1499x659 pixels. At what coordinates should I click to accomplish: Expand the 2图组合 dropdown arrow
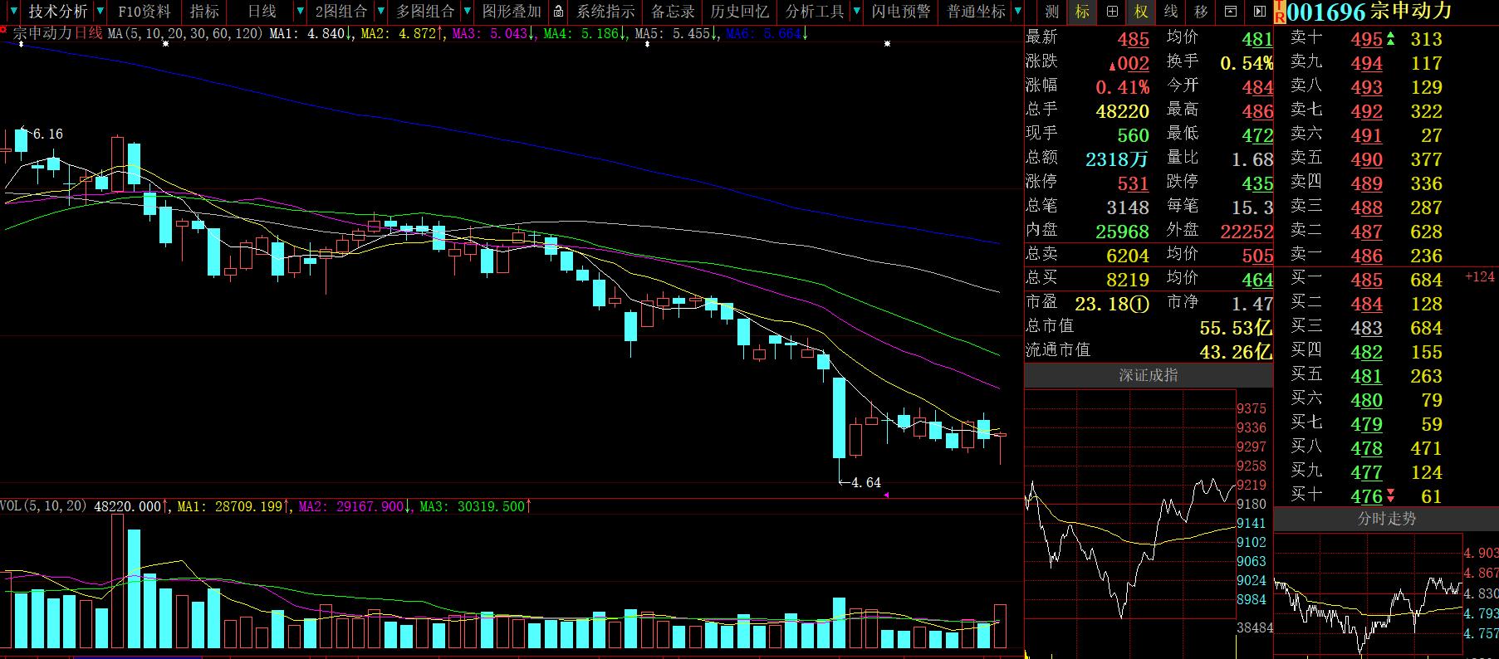click(x=380, y=12)
